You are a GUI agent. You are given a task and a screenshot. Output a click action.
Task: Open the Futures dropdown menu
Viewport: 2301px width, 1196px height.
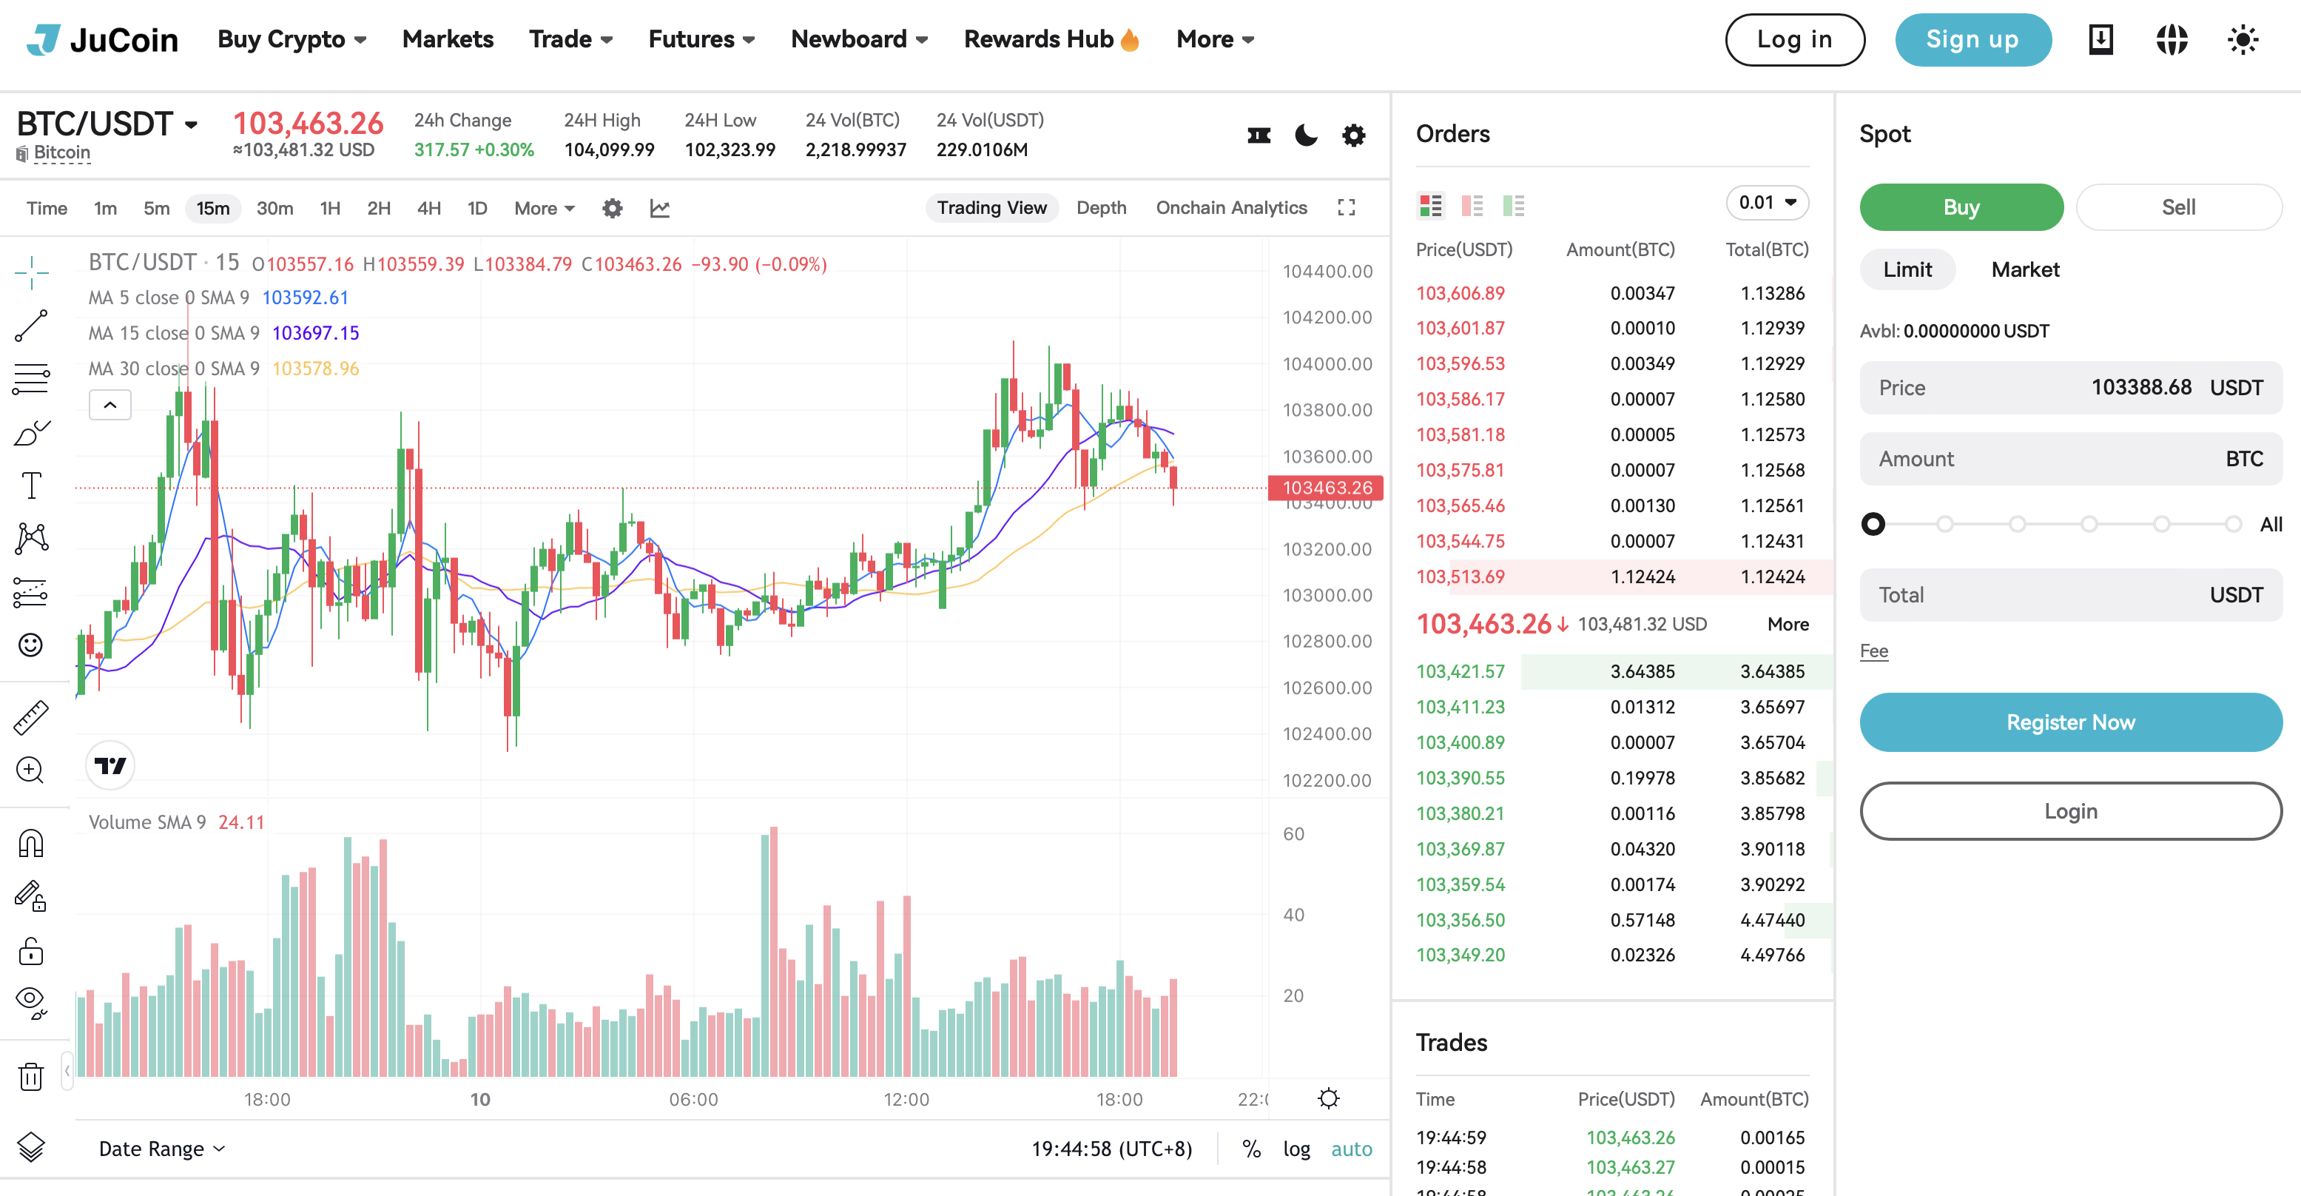coord(702,39)
